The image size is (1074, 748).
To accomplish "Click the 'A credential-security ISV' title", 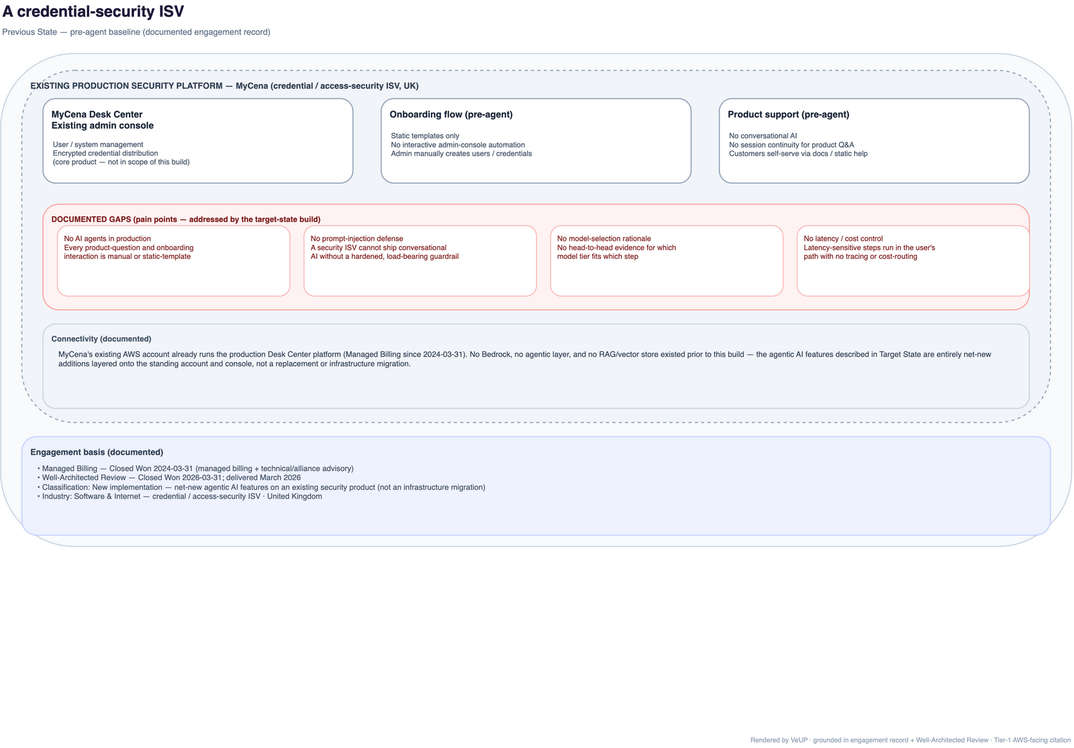I will [93, 12].
